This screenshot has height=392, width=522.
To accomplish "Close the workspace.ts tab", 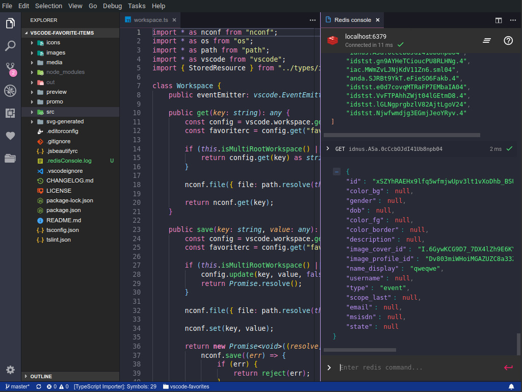I will 174,20.
